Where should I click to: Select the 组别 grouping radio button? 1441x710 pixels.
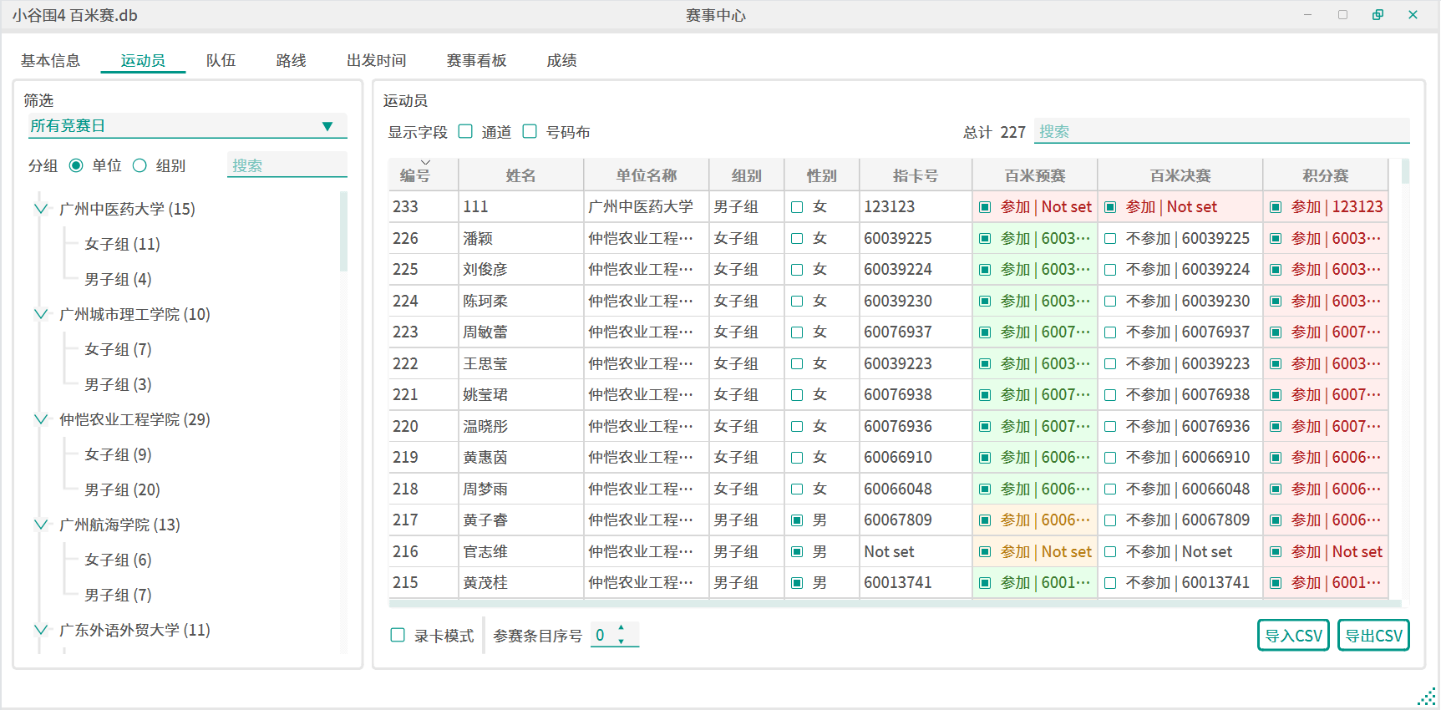(x=140, y=165)
